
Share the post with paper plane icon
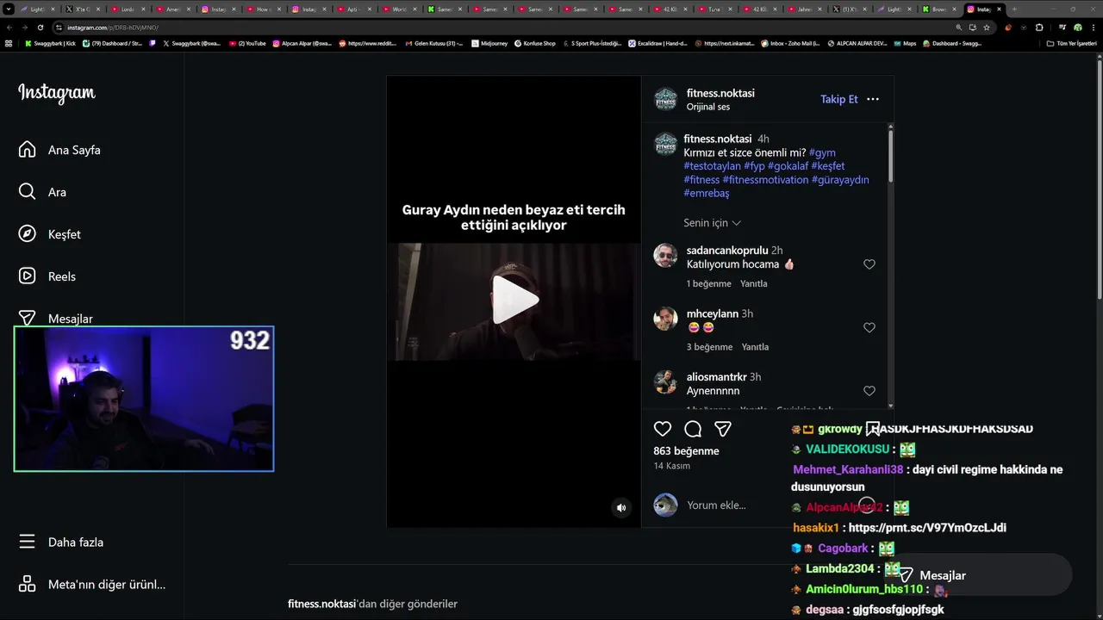point(723,429)
